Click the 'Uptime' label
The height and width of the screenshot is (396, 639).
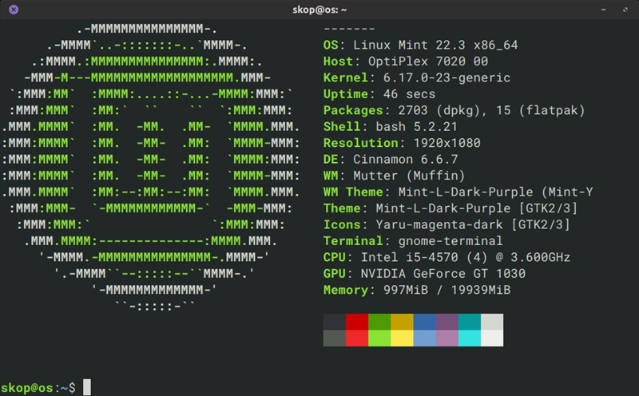(x=346, y=94)
